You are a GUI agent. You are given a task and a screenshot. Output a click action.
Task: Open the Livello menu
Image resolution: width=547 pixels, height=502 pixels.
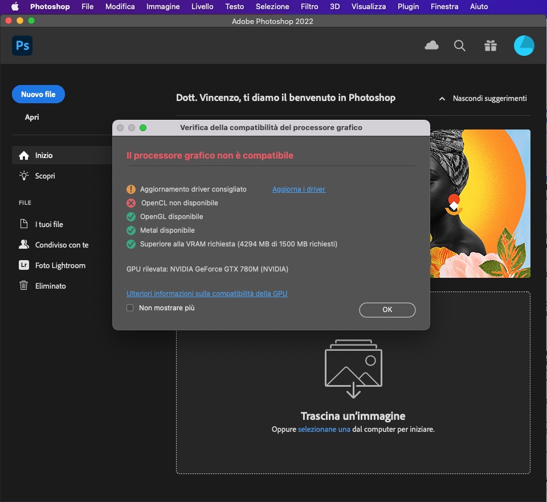click(x=202, y=7)
